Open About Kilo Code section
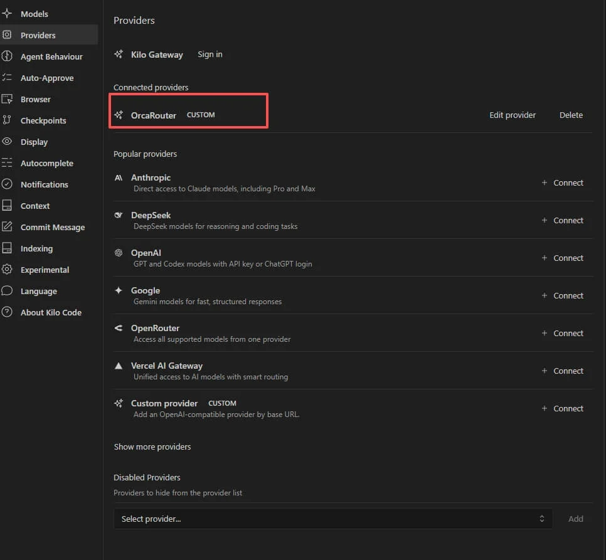606x560 pixels. coord(51,312)
